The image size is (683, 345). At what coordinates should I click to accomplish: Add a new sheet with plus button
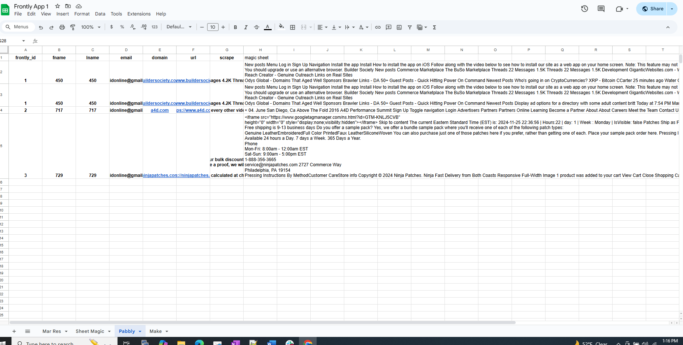click(14, 331)
